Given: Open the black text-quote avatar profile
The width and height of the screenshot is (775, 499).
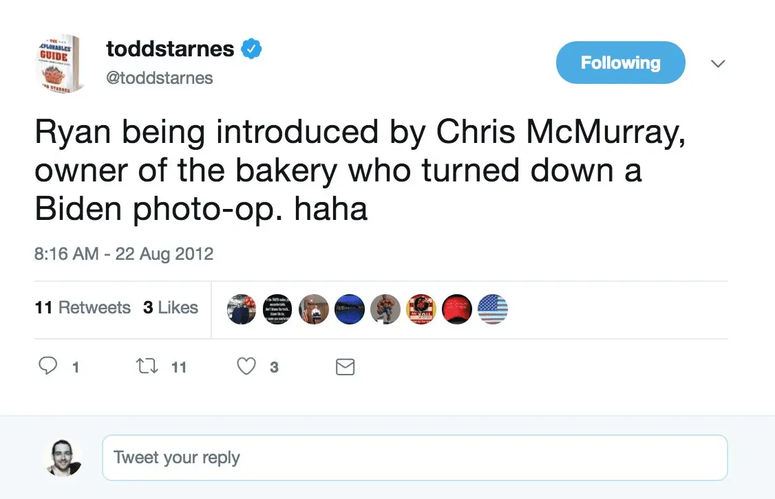Looking at the screenshot, I should point(277,309).
